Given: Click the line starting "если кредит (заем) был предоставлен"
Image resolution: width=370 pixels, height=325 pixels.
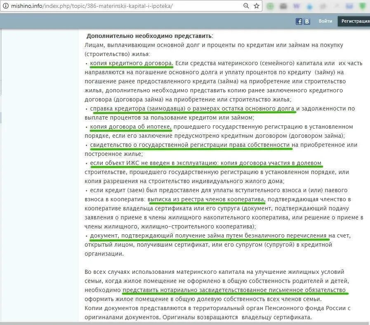Looking at the screenshot, I should pyautogui.click(x=219, y=190).
